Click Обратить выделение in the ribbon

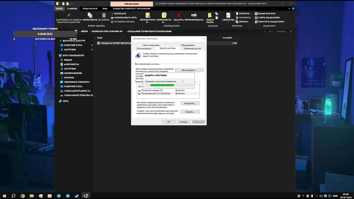(x=269, y=22)
